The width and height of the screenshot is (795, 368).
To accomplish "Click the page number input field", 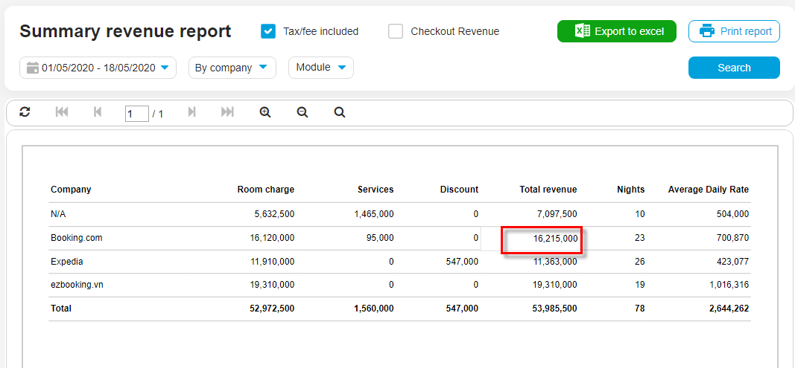I will 136,114.
